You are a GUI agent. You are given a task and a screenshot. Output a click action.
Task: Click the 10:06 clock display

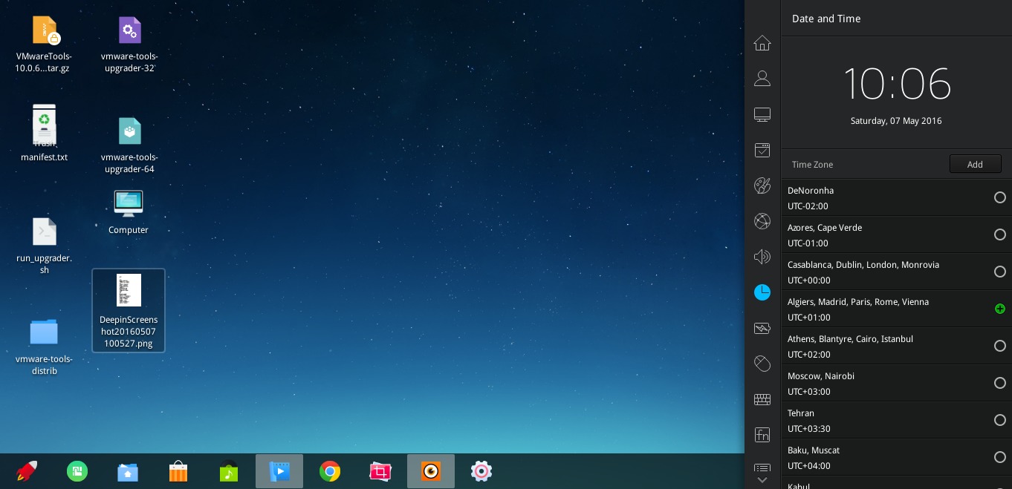[897, 84]
